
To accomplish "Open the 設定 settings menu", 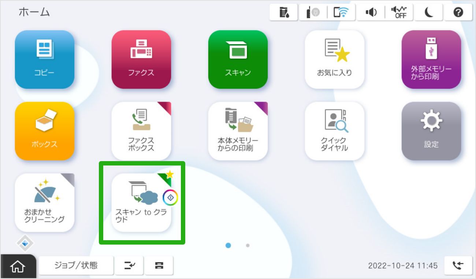I will (431, 131).
